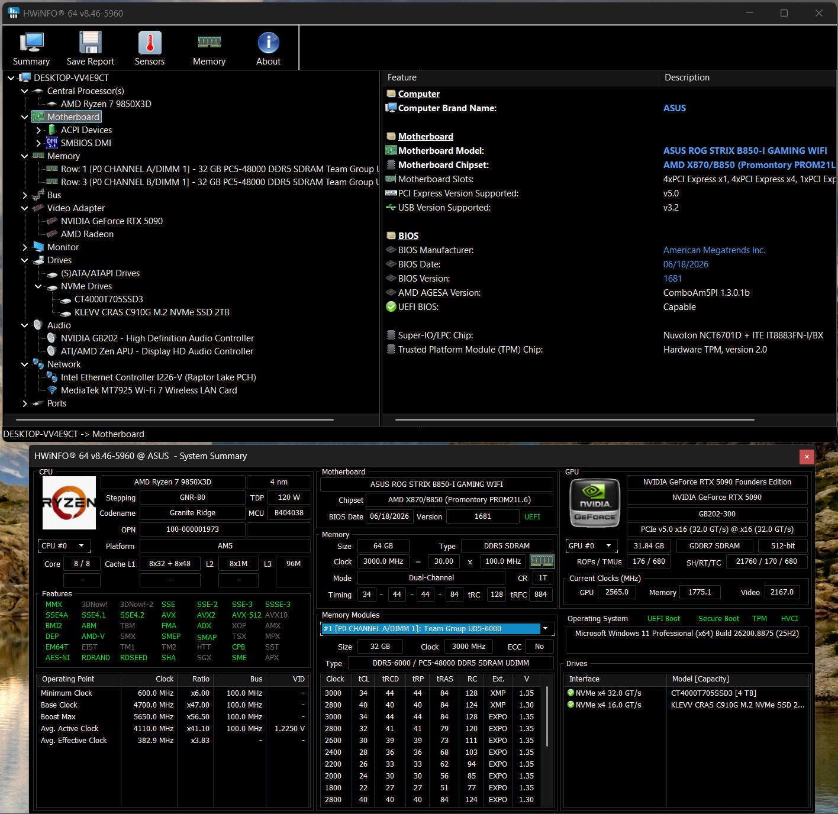Click the Ryzen logo in System Summary

click(69, 503)
